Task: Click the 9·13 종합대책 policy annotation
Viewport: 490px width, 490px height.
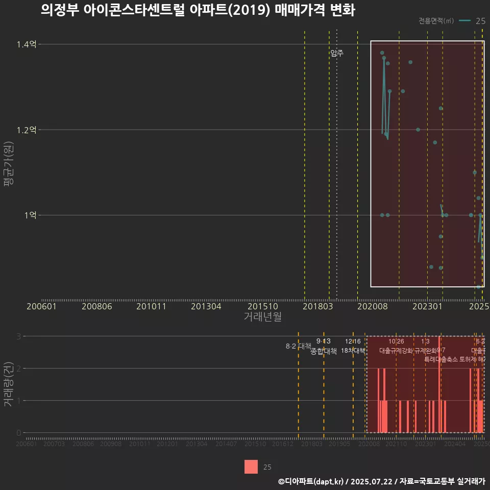Action: pyautogui.click(x=324, y=346)
